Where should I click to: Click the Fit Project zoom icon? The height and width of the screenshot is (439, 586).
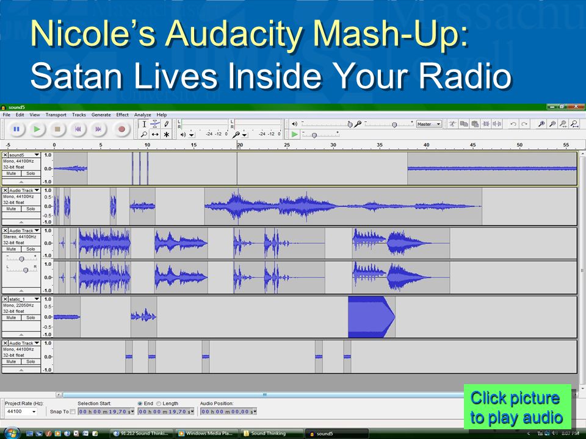[x=575, y=124]
